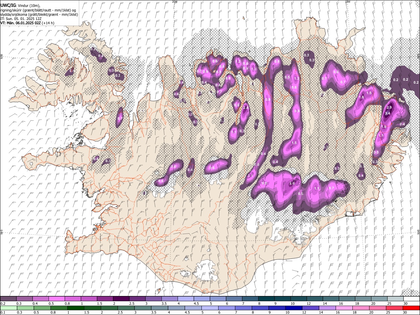Select the dark grey-purple 0.2 swatch
This screenshot has height=315, width=420.
click(x=8, y=299)
